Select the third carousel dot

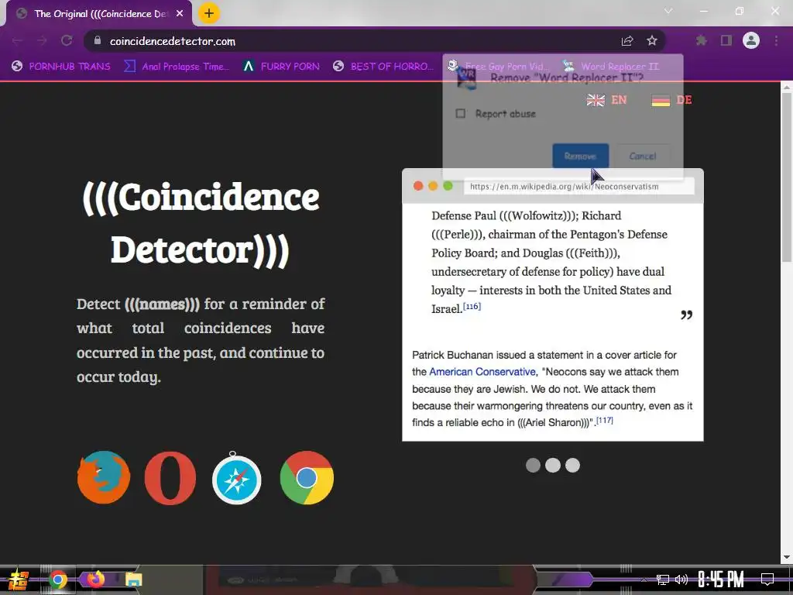(572, 465)
